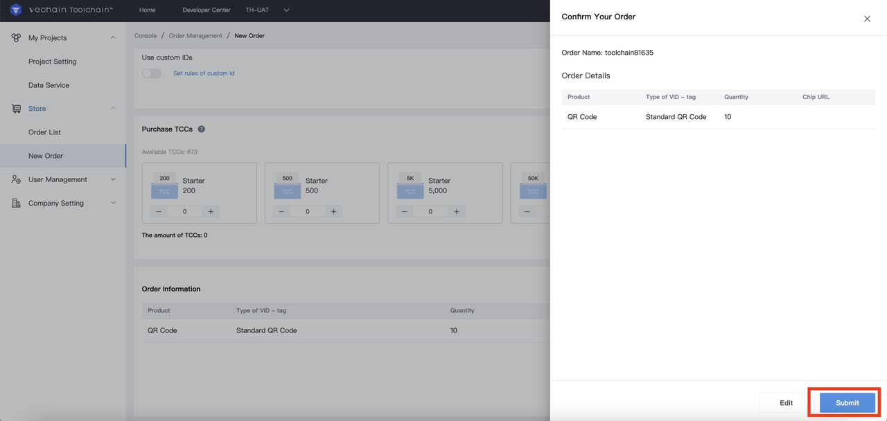Decrease Starter 200 quantity with minus
Image resolution: width=887 pixels, height=421 pixels.
[159, 211]
